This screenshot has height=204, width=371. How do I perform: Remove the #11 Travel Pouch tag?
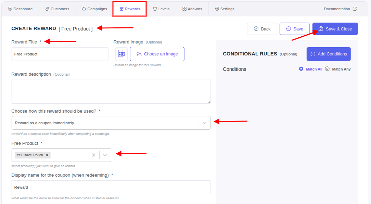pos(47,155)
